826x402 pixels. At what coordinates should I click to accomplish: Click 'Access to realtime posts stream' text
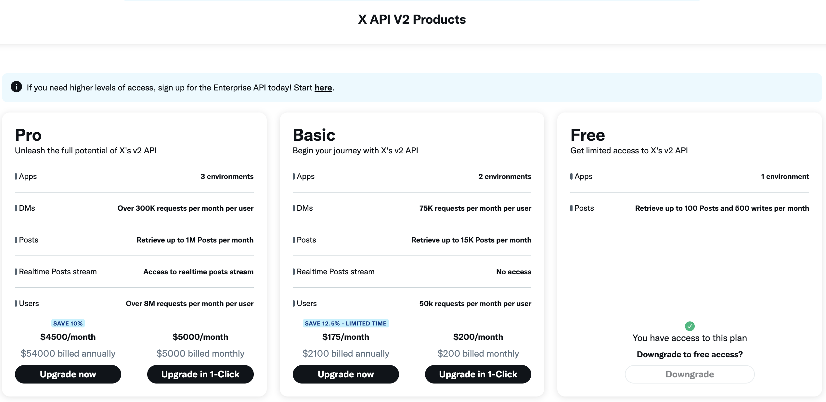point(198,272)
